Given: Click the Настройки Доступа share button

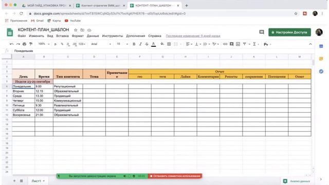Looking at the screenshot, I should click(x=289, y=32).
